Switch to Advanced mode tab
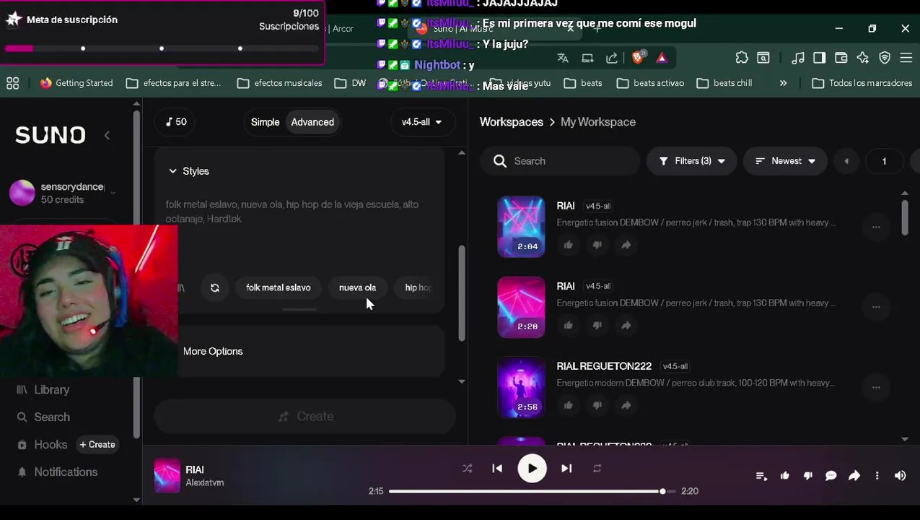 pos(312,122)
